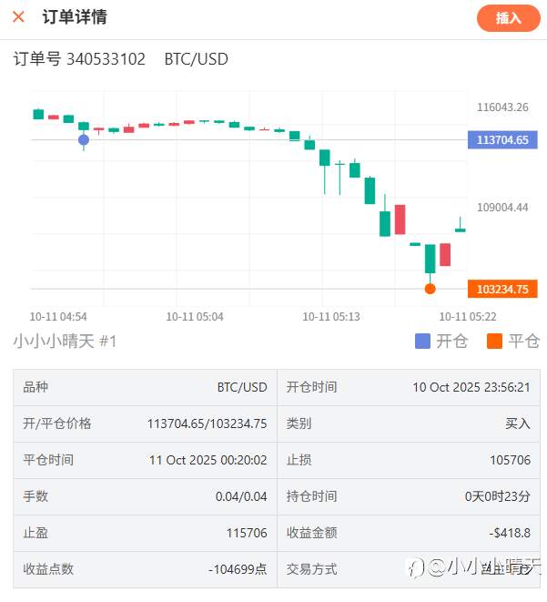Viewport: 547px width, 602px height.
Task: Select the order number 340533102
Action: (106, 59)
